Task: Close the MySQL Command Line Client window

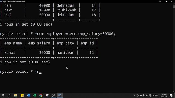Action: pyautogui.click(x=172, y=1)
